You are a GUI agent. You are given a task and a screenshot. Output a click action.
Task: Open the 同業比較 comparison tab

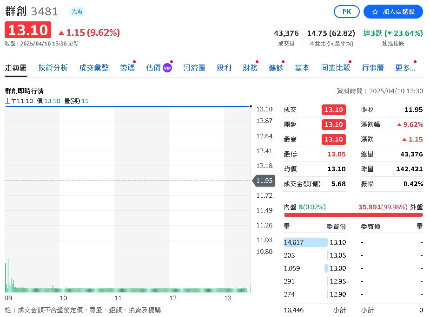pyautogui.click(x=335, y=67)
